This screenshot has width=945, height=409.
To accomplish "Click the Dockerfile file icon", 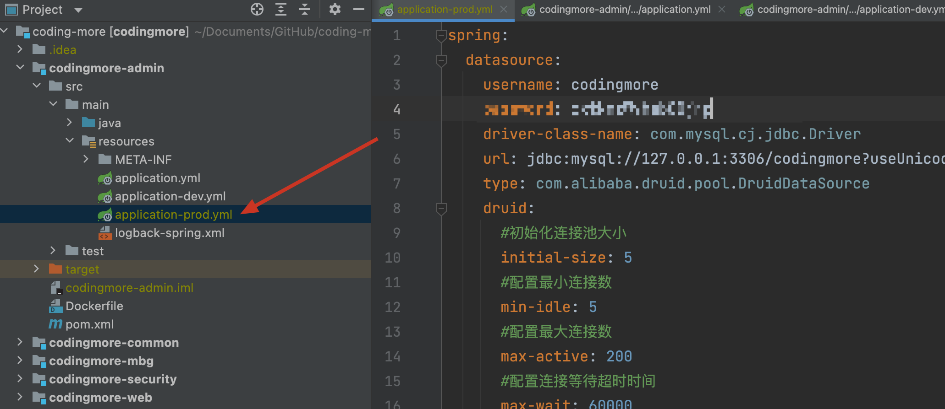I will [x=55, y=306].
